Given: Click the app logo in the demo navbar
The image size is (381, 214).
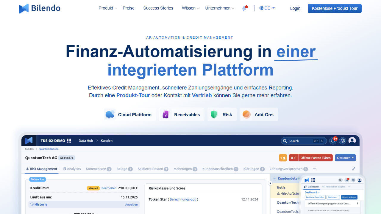Looking at the screenshot, I should pos(29,141).
